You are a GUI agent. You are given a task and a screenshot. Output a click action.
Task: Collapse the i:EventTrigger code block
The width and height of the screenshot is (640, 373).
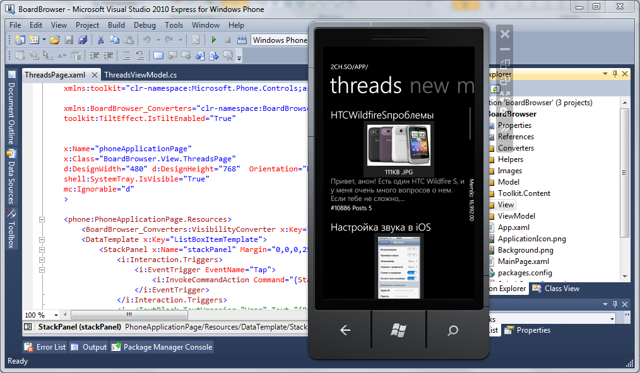42,270
